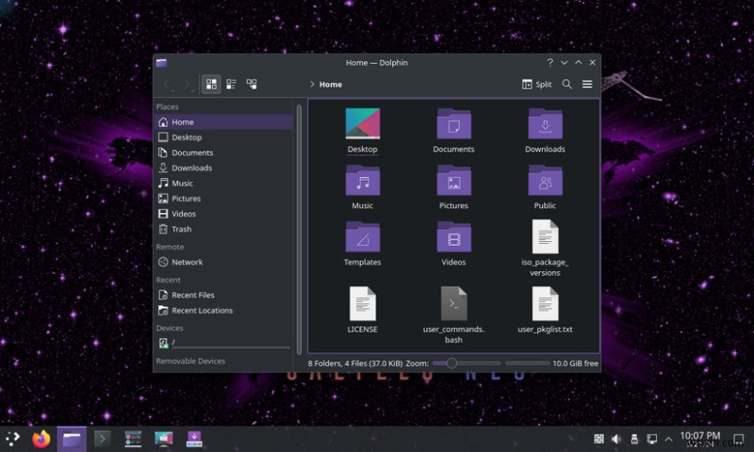
Task: Go forward in Dolphin history
Action: (x=186, y=85)
